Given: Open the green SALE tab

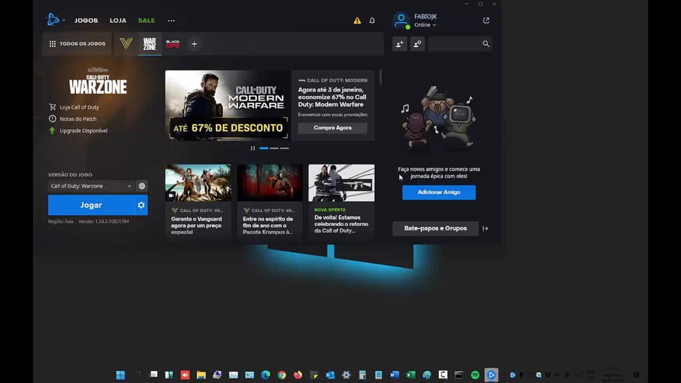Looking at the screenshot, I should pyautogui.click(x=146, y=20).
